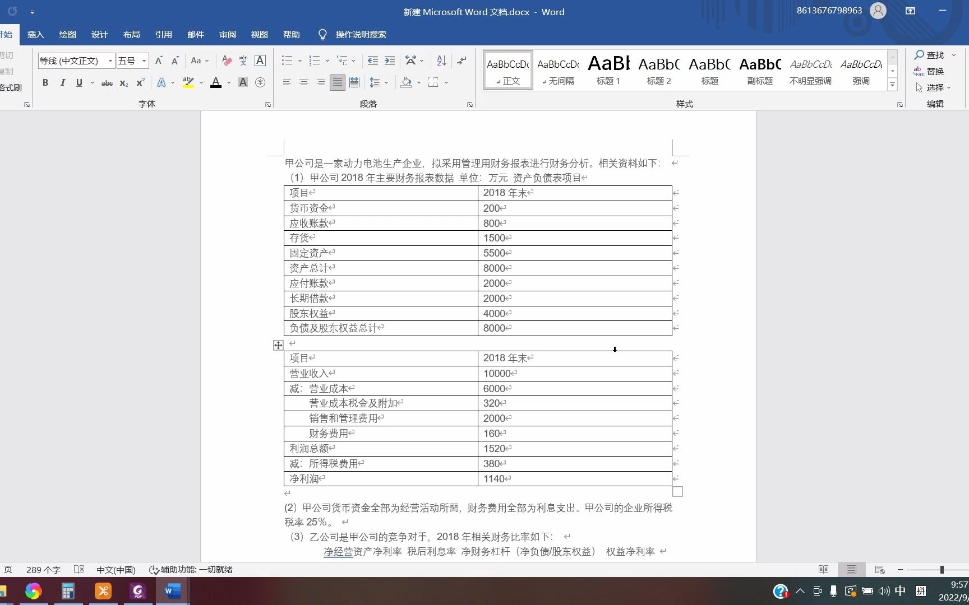Open the paragraph dialog launcher
The height and width of the screenshot is (605, 969).
tap(470, 105)
